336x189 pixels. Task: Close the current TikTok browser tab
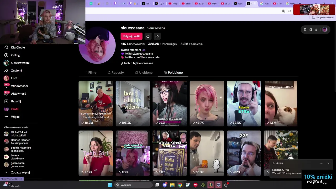(x=255, y=4)
